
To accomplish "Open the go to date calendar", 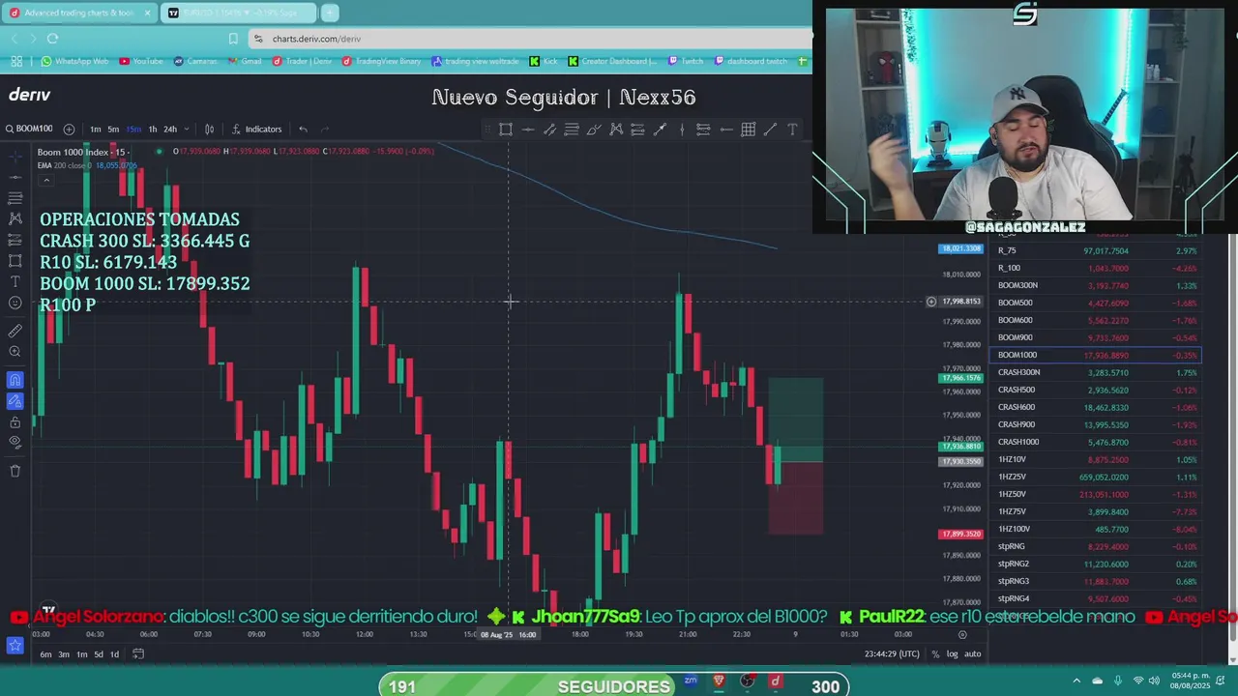I will pos(138,654).
